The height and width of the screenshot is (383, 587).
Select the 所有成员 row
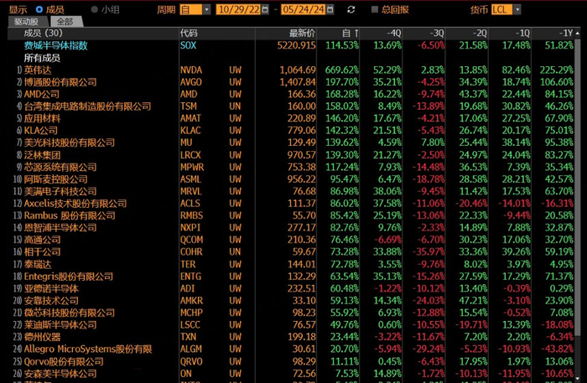click(x=42, y=58)
